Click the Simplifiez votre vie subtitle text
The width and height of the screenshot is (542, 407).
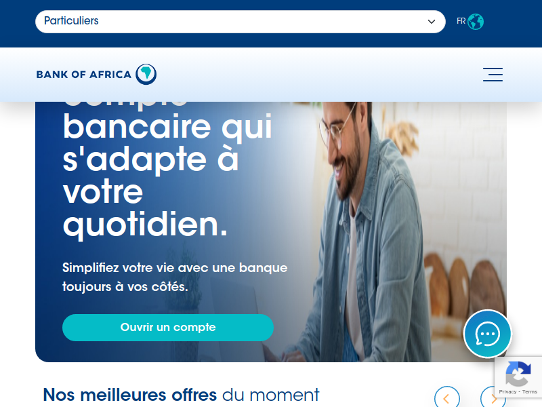click(175, 277)
